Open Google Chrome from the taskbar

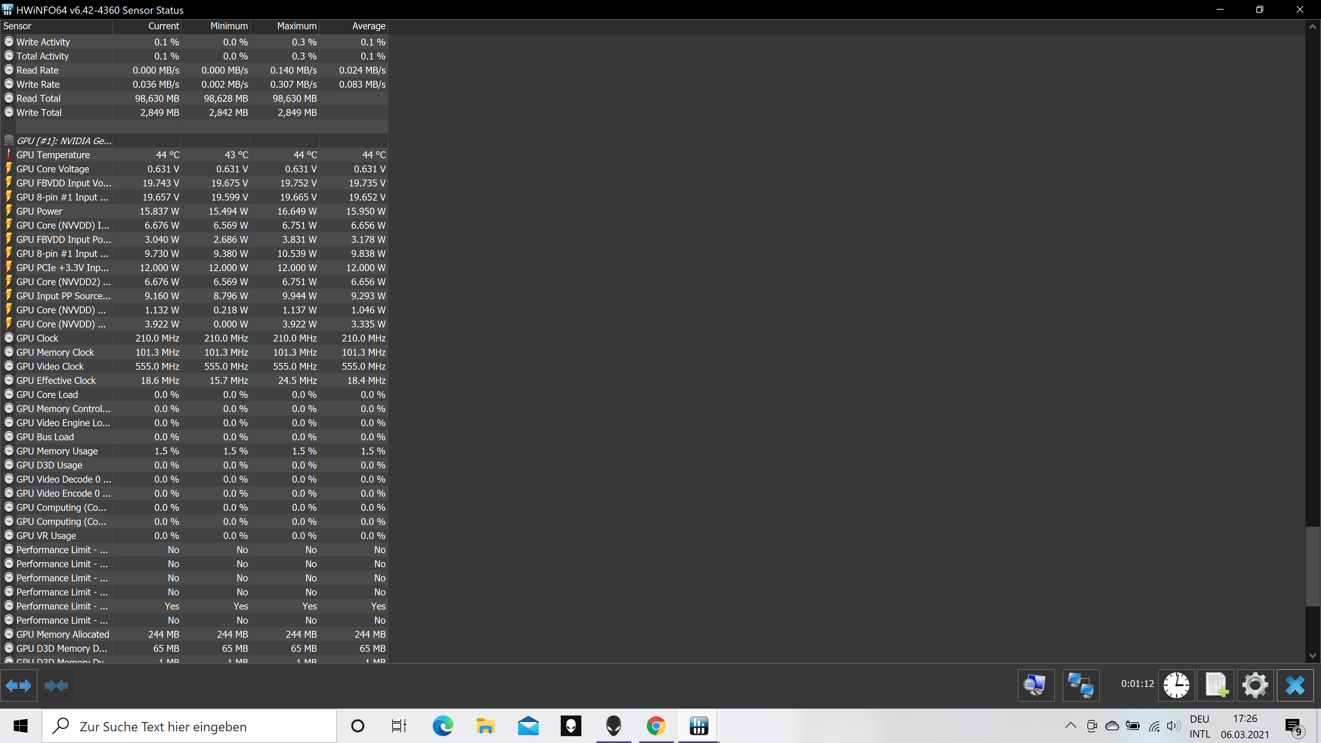[x=656, y=726]
